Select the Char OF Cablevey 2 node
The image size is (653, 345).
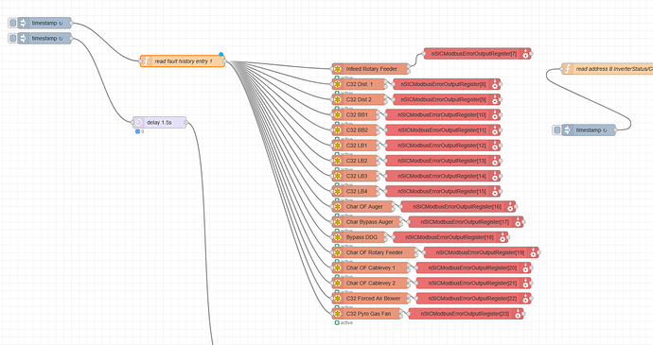[x=371, y=283]
